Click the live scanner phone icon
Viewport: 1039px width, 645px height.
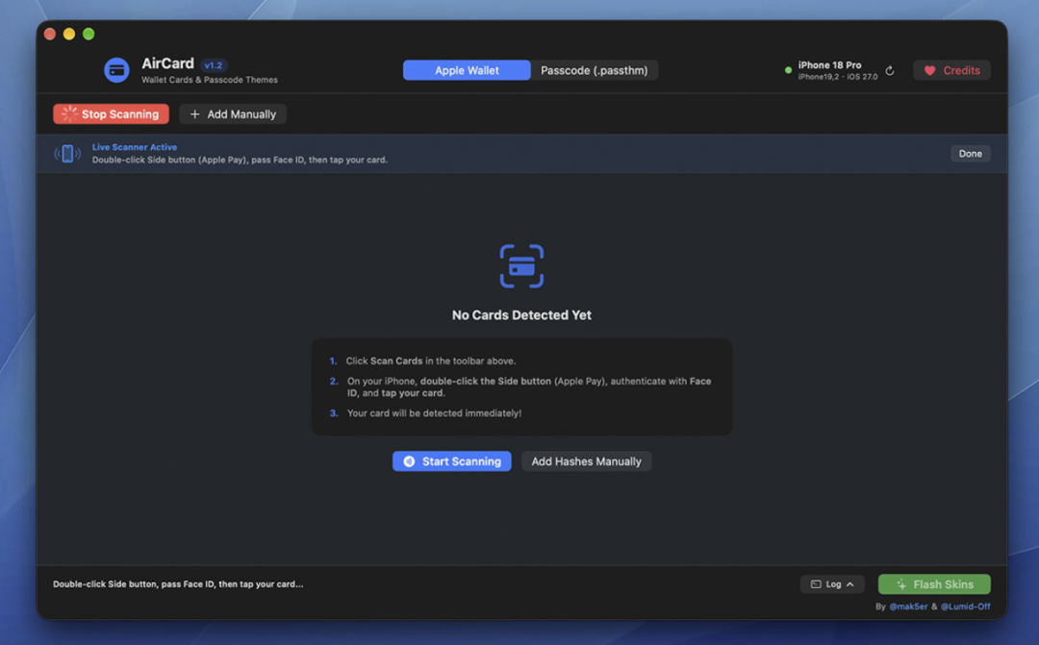tap(67, 154)
